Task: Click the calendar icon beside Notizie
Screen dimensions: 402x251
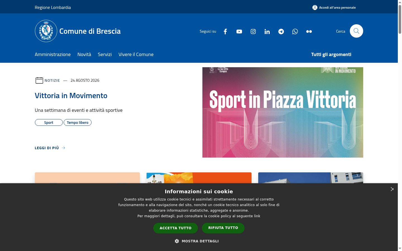Action: 39,80
